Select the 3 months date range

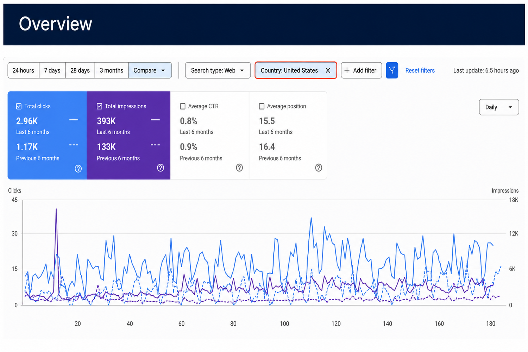pyautogui.click(x=112, y=70)
